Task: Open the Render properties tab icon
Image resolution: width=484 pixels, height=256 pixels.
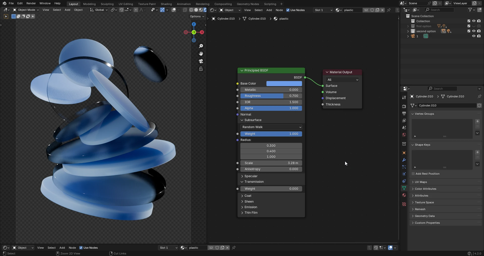Action: tap(404, 106)
